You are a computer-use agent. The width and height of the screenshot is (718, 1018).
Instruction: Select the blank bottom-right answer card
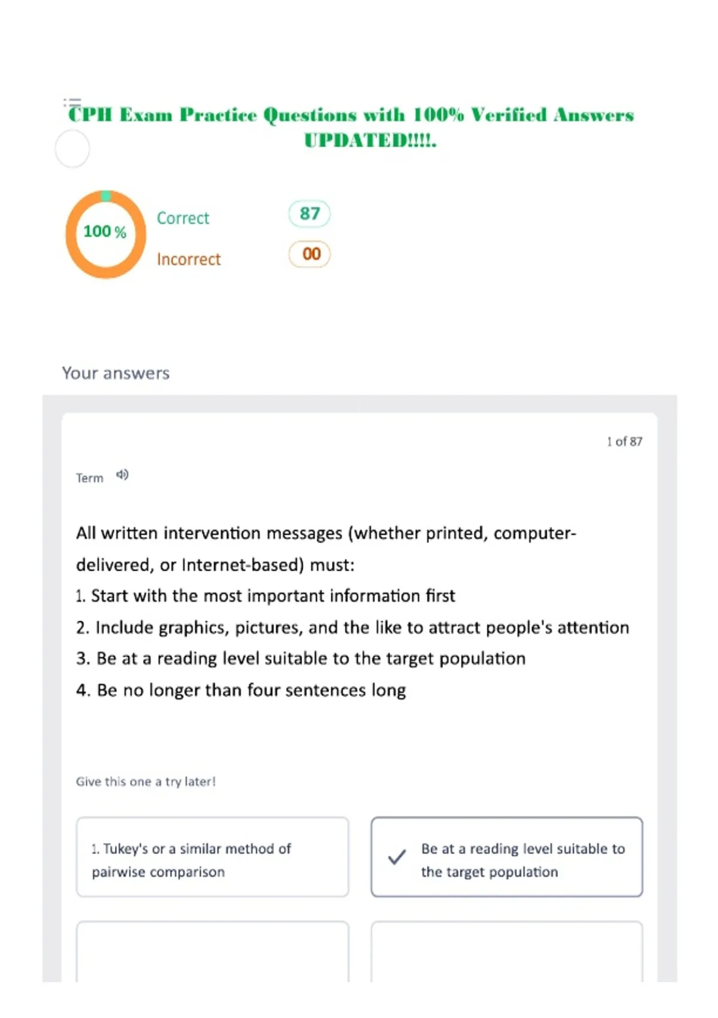pos(507,952)
